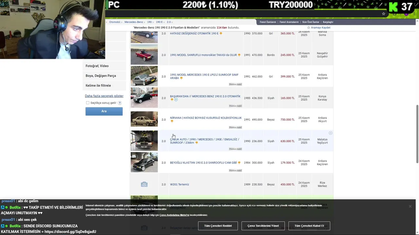The width and height of the screenshot is (419, 235).
Task: Click Tüm Çerezleri Kabul Et button
Action: 309,226
